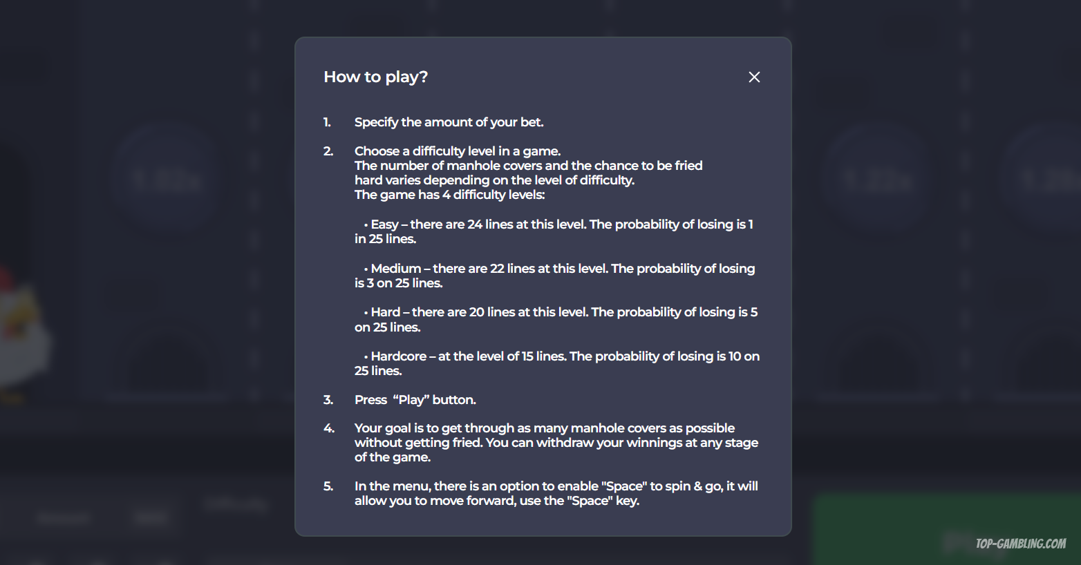Viewport: 1081px width, 565px height.
Task: Select the Hardcore difficulty description bullet
Action: [553, 363]
